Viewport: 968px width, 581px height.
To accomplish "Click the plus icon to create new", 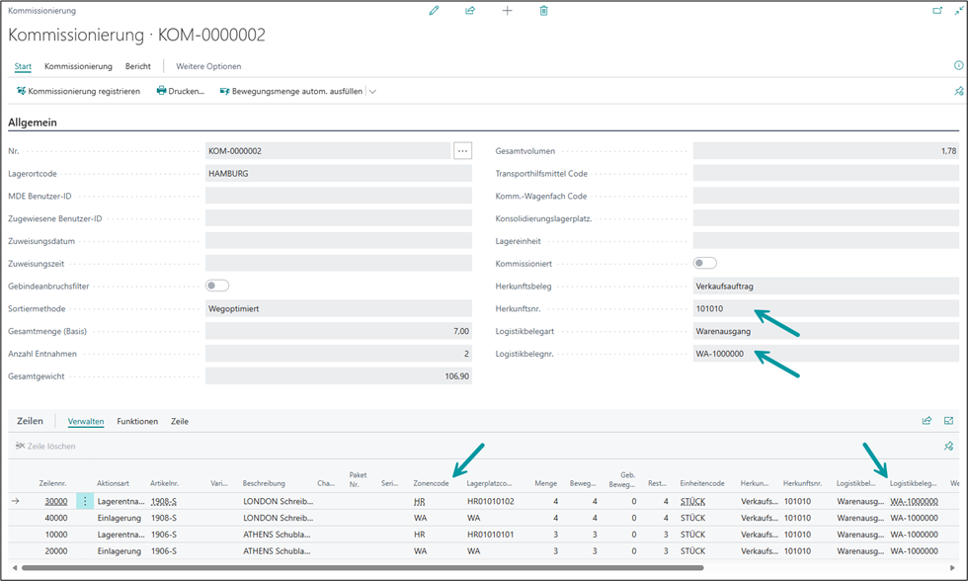I will pos(507,11).
